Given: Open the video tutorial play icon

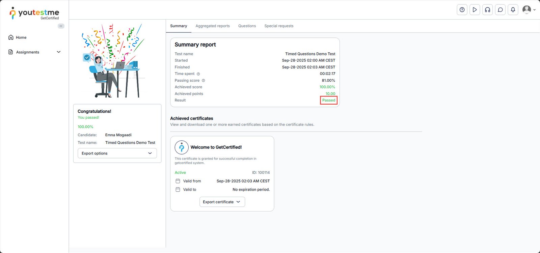Looking at the screenshot, I should pyautogui.click(x=475, y=10).
